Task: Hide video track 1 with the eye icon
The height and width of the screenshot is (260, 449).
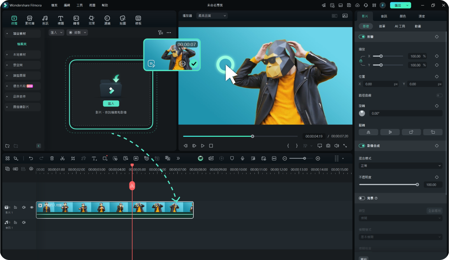Action: [32, 208]
